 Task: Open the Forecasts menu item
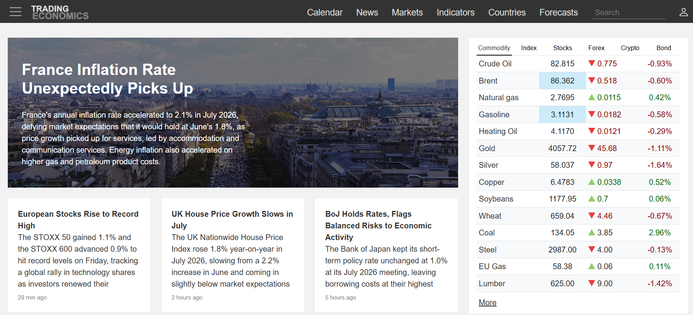point(558,12)
